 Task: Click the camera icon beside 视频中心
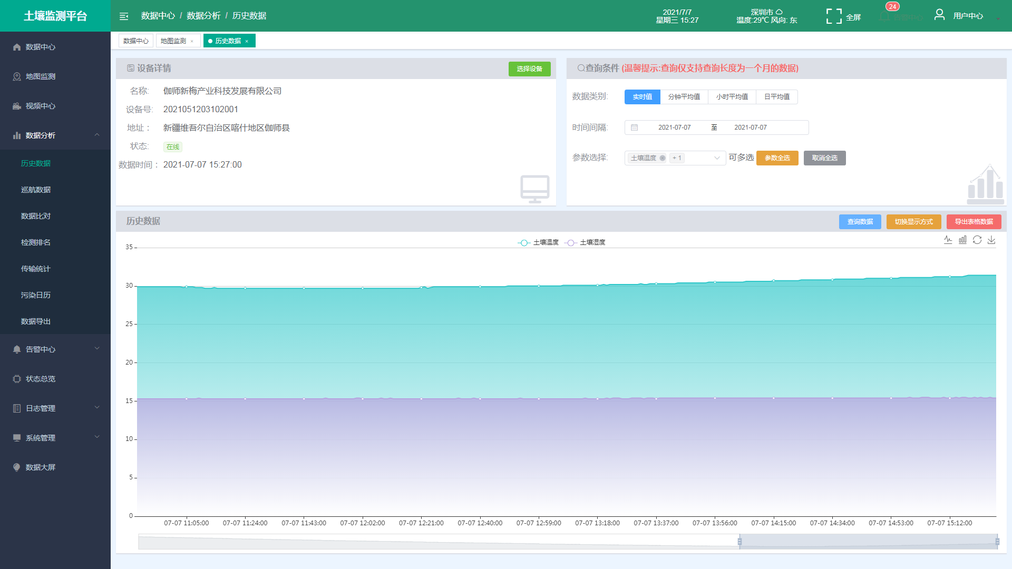tap(17, 106)
